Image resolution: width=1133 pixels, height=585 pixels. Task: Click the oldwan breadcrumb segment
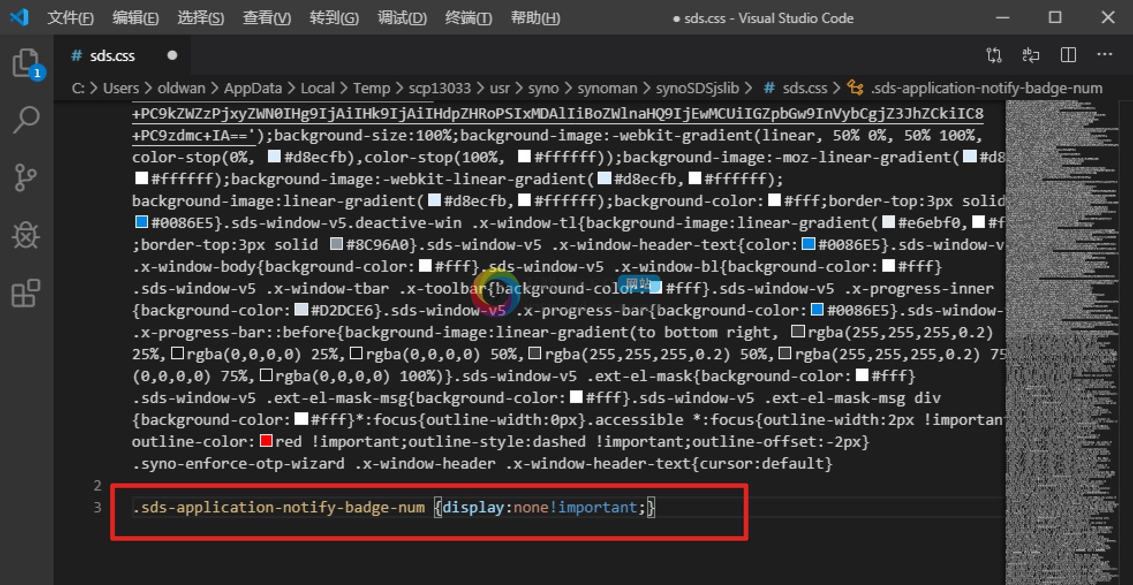tap(181, 88)
